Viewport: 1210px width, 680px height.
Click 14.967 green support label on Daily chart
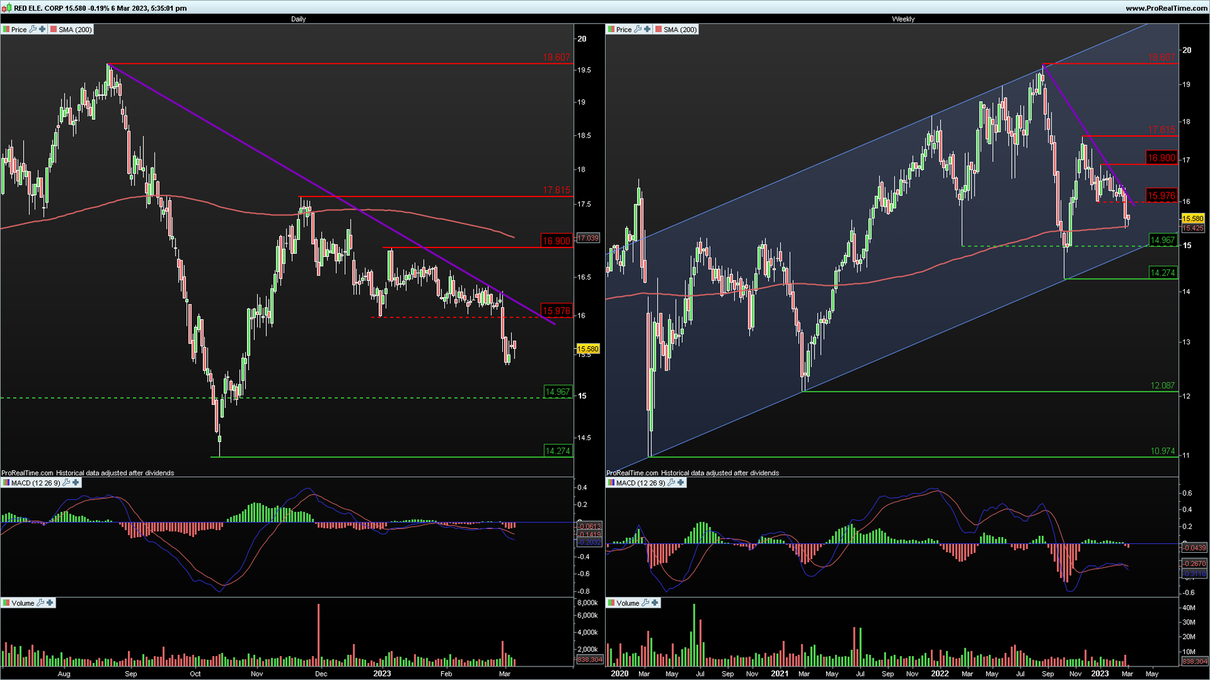click(558, 392)
